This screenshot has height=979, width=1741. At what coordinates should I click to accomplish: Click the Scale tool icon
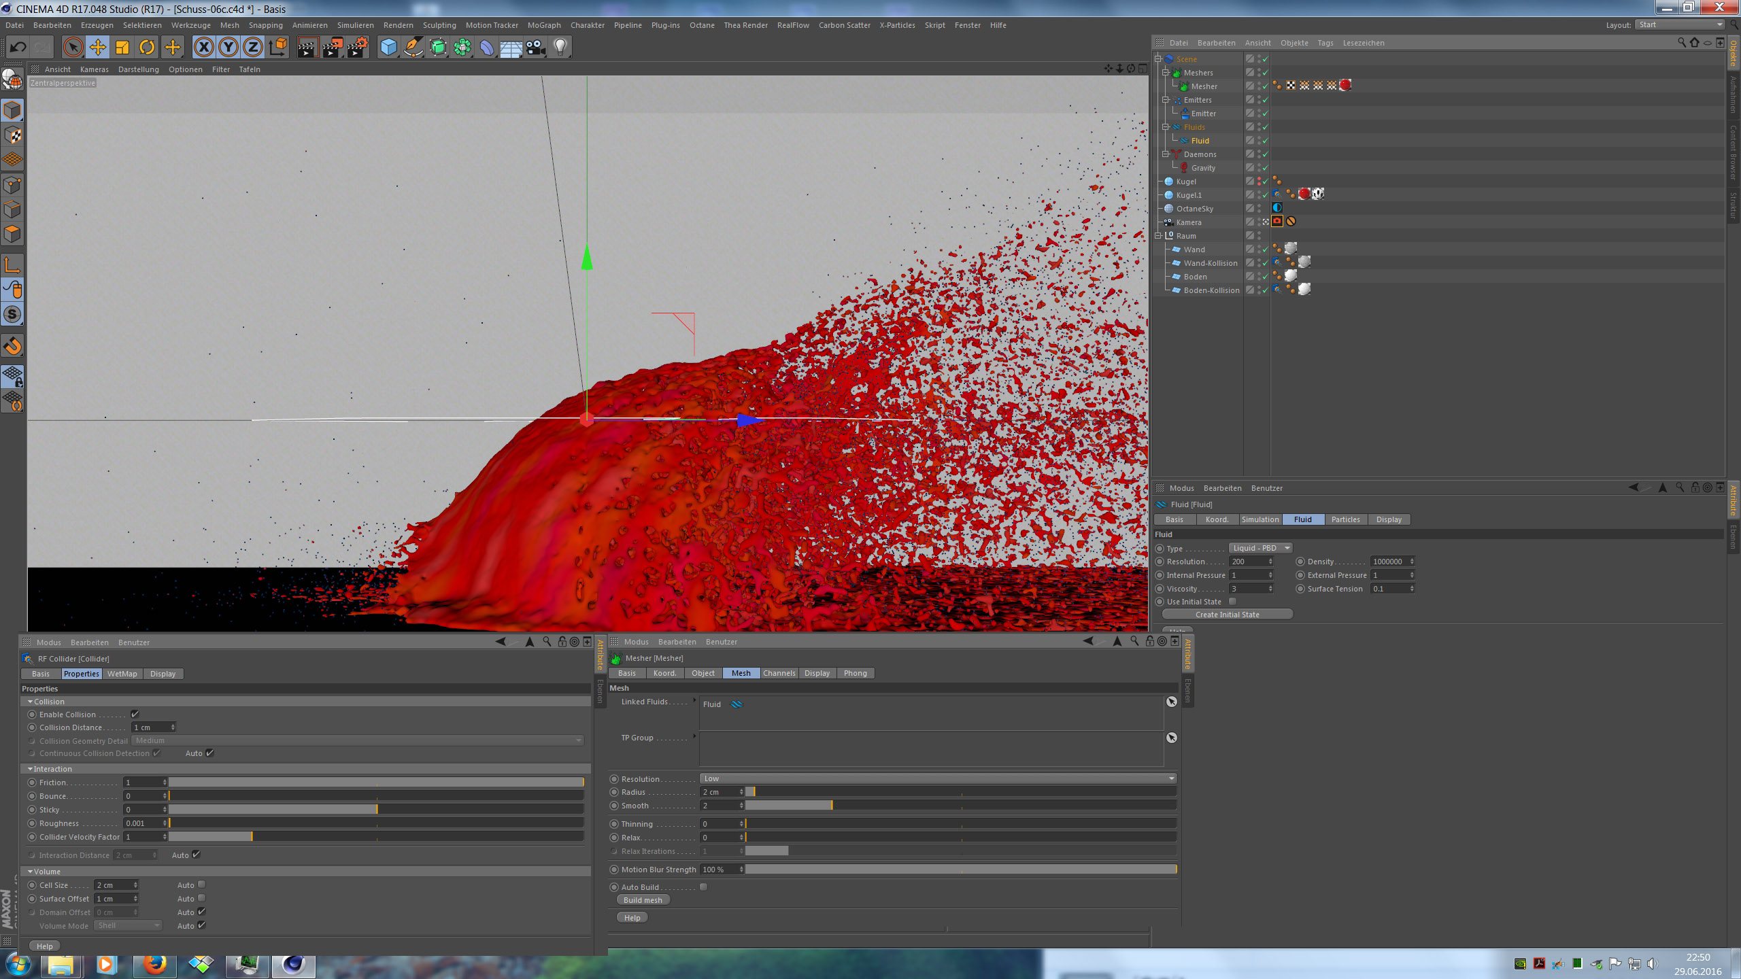tap(122, 47)
